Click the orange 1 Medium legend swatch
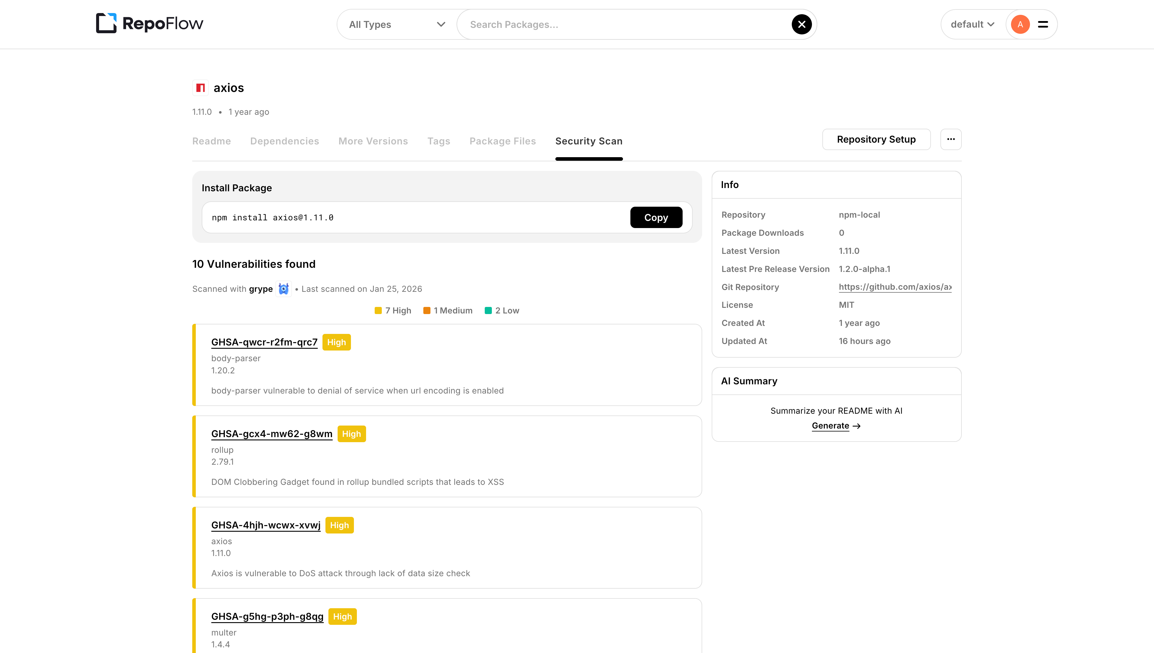Viewport: 1154px width, 653px height. [x=427, y=310]
